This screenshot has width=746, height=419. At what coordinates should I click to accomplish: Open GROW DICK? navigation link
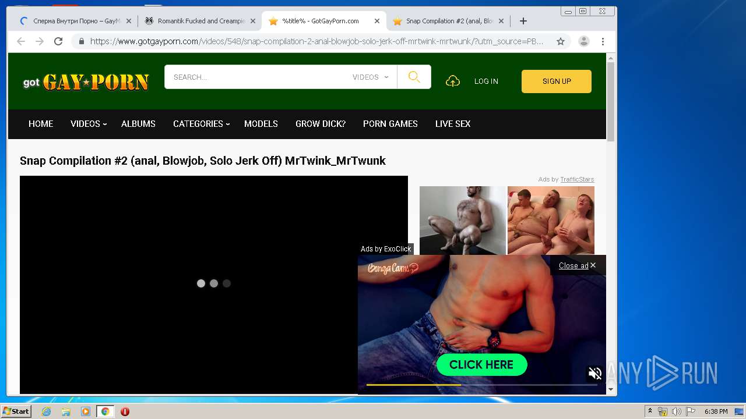321,124
